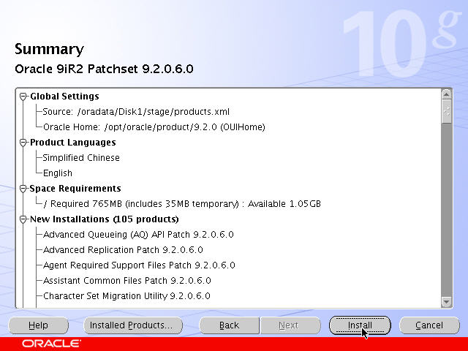Collapse the Space Requirements node
This screenshot has height=351, width=468.
(23, 189)
